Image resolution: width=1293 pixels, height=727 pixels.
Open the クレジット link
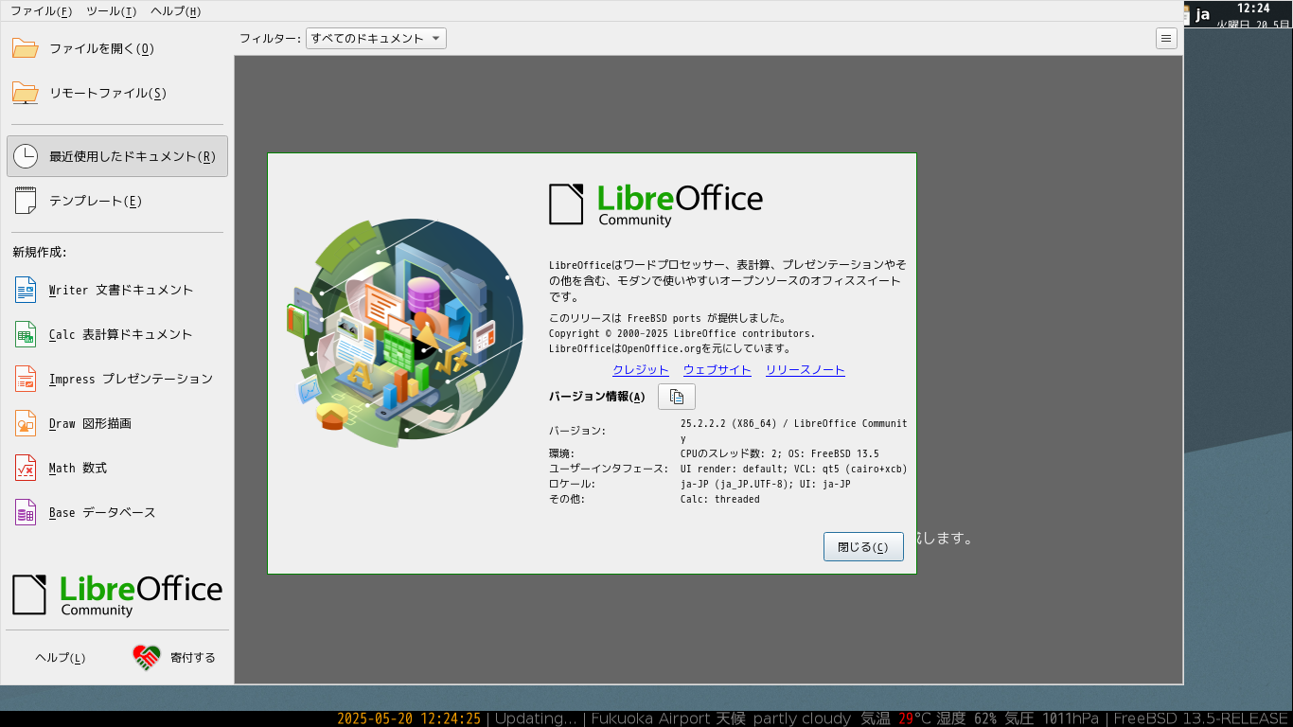[x=641, y=370]
